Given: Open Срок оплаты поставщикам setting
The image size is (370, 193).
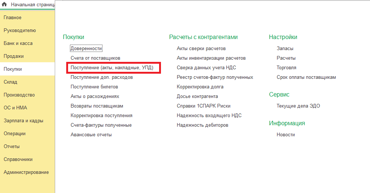Looking at the screenshot, I should (x=306, y=77).
